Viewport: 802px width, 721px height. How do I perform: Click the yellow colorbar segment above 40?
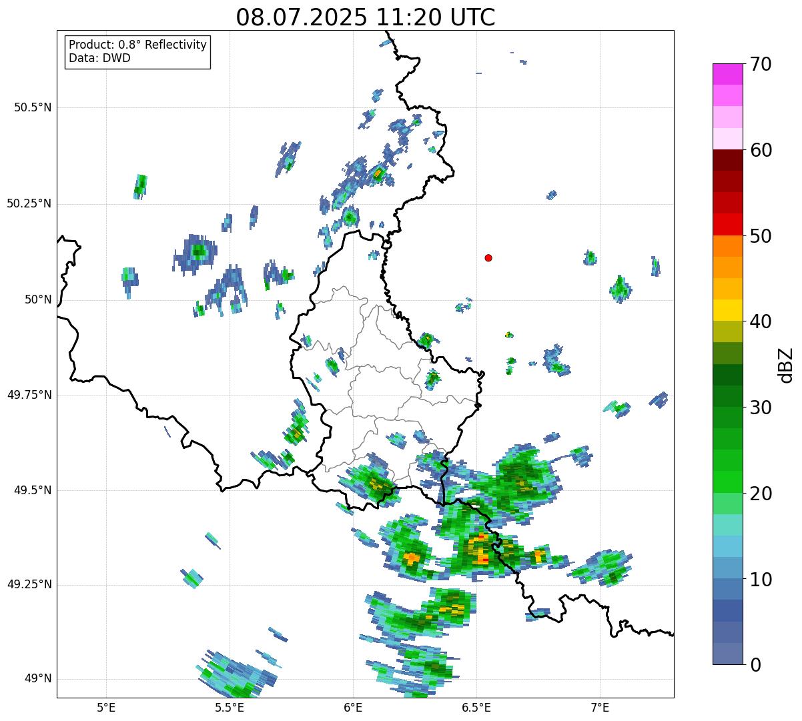[x=727, y=311]
